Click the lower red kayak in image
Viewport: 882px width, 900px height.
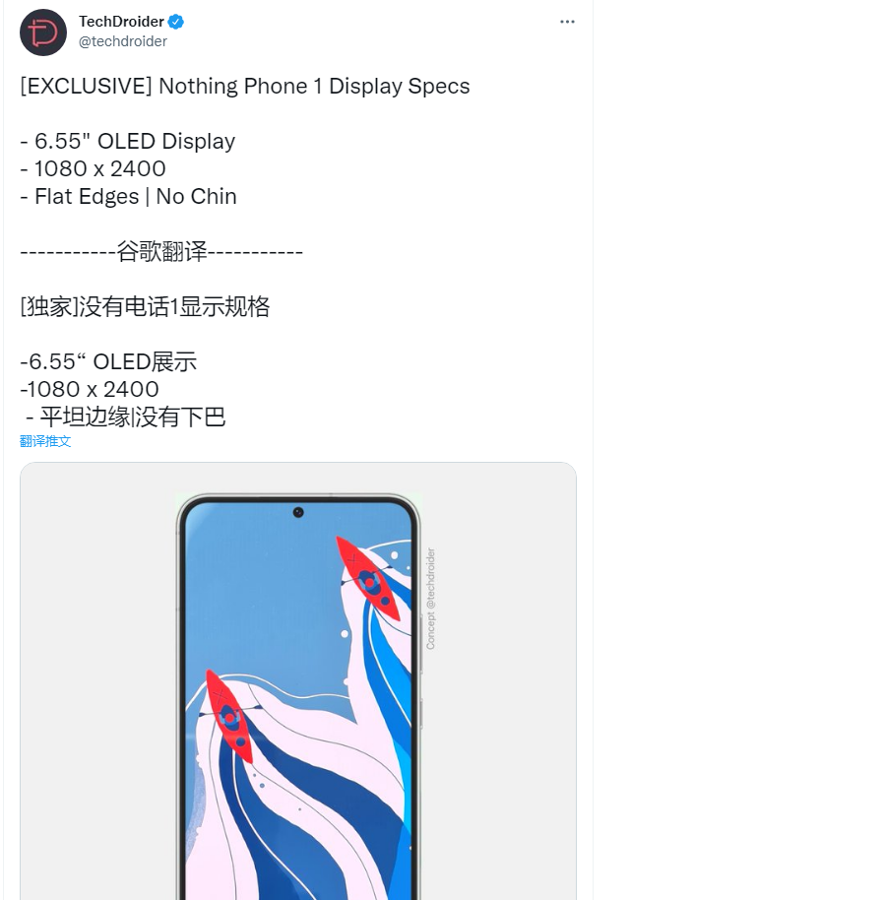(x=229, y=715)
